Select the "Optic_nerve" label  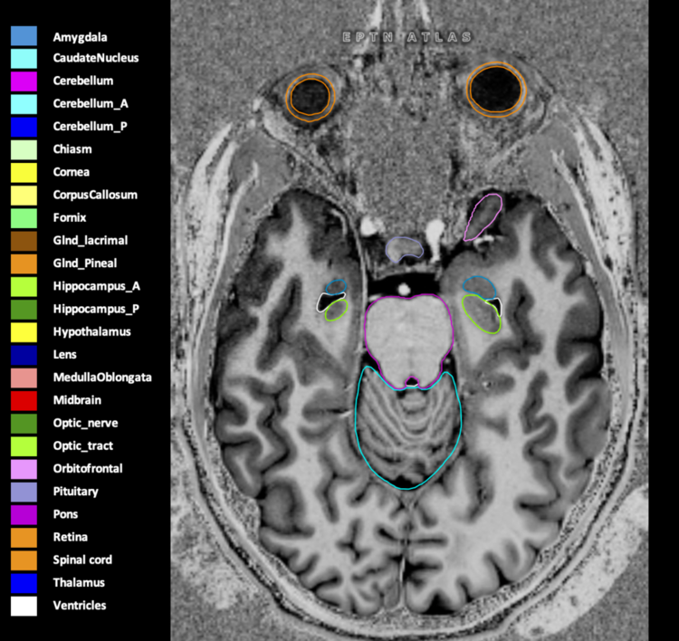click(x=85, y=423)
